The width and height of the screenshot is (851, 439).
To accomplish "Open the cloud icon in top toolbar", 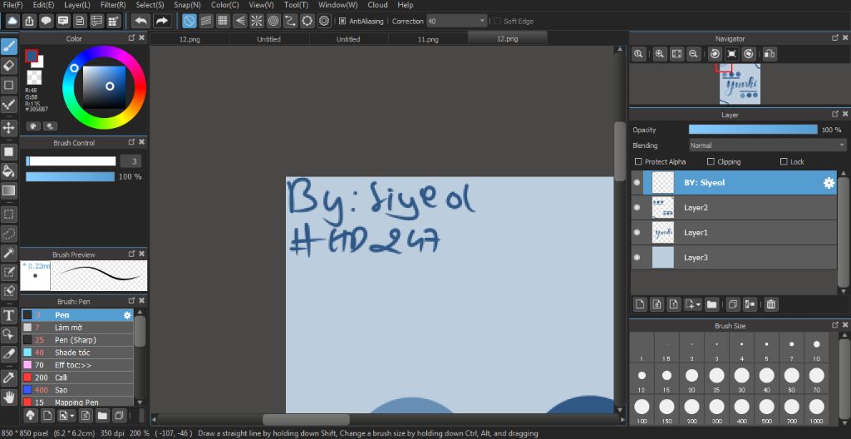I will click(12, 21).
